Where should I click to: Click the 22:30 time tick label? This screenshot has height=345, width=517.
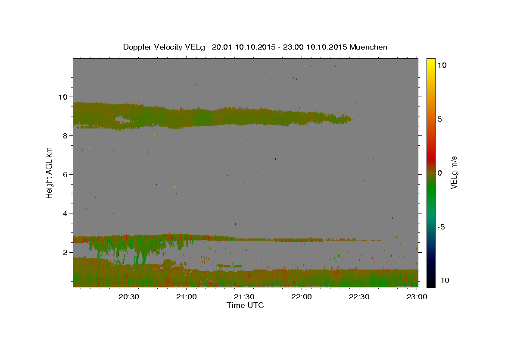click(x=359, y=297)
